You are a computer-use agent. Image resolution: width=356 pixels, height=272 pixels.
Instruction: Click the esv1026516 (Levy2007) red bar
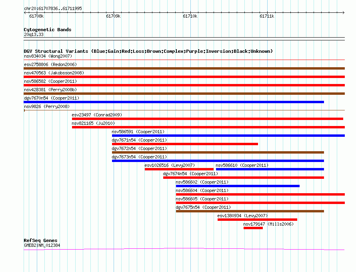179,169
